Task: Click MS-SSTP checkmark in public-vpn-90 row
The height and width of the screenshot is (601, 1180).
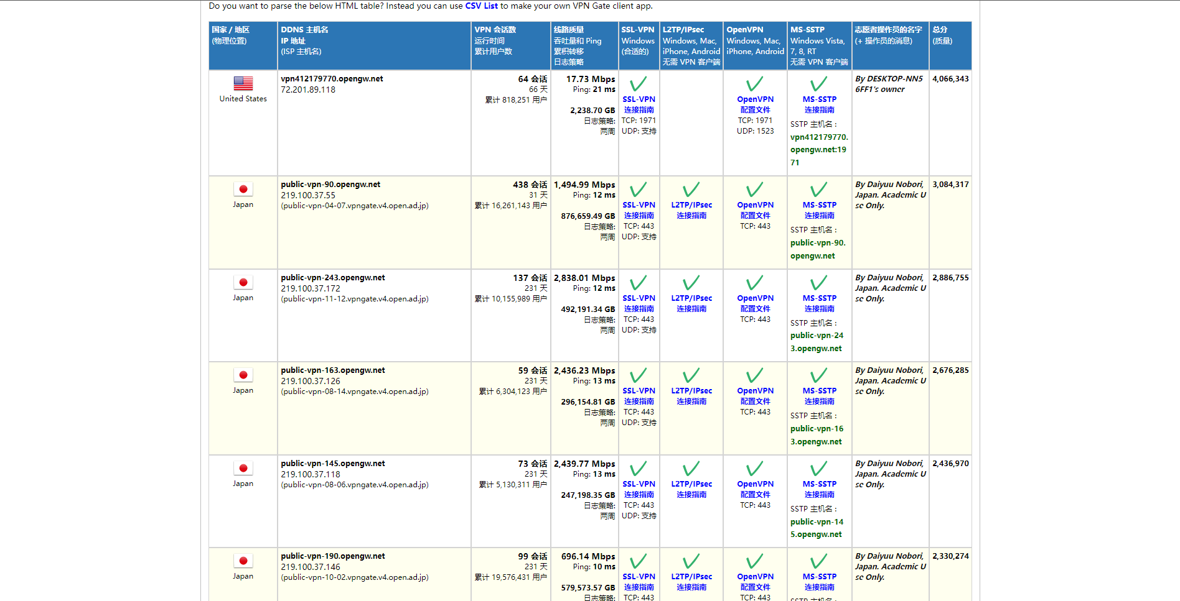Action: [x=819, y=190]
